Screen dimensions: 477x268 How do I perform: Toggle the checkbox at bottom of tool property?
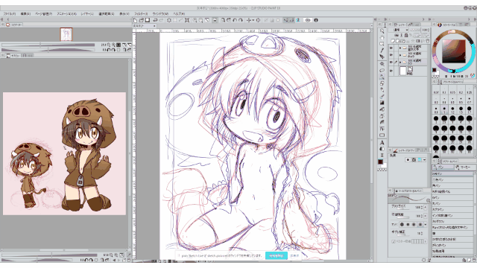(394, 241)
